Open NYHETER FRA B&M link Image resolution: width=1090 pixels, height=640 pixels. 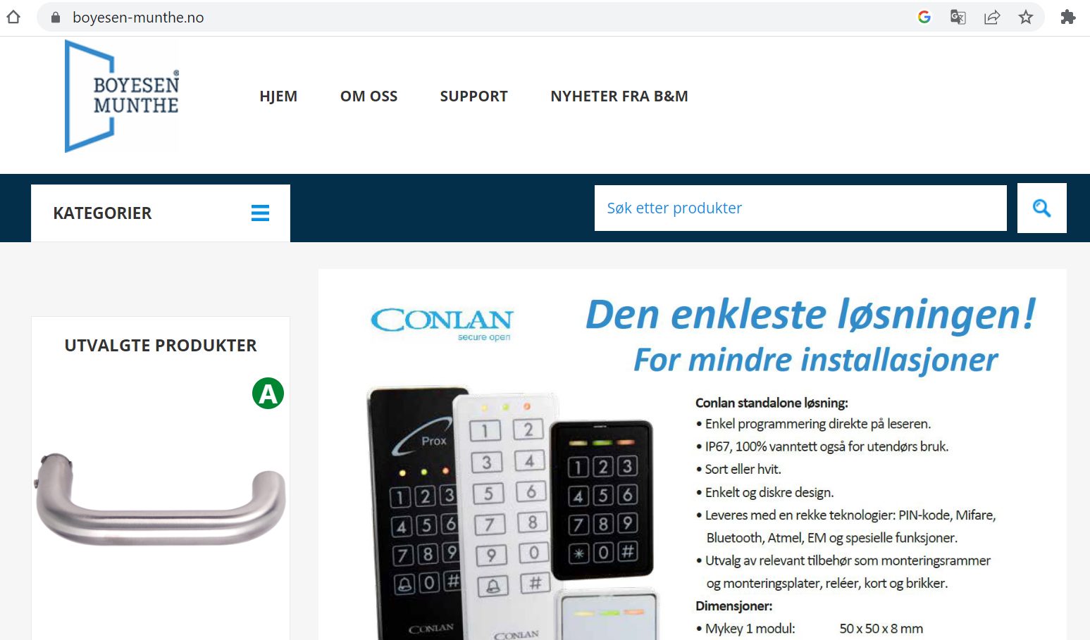pyautogui.click(x=619, y=96)
